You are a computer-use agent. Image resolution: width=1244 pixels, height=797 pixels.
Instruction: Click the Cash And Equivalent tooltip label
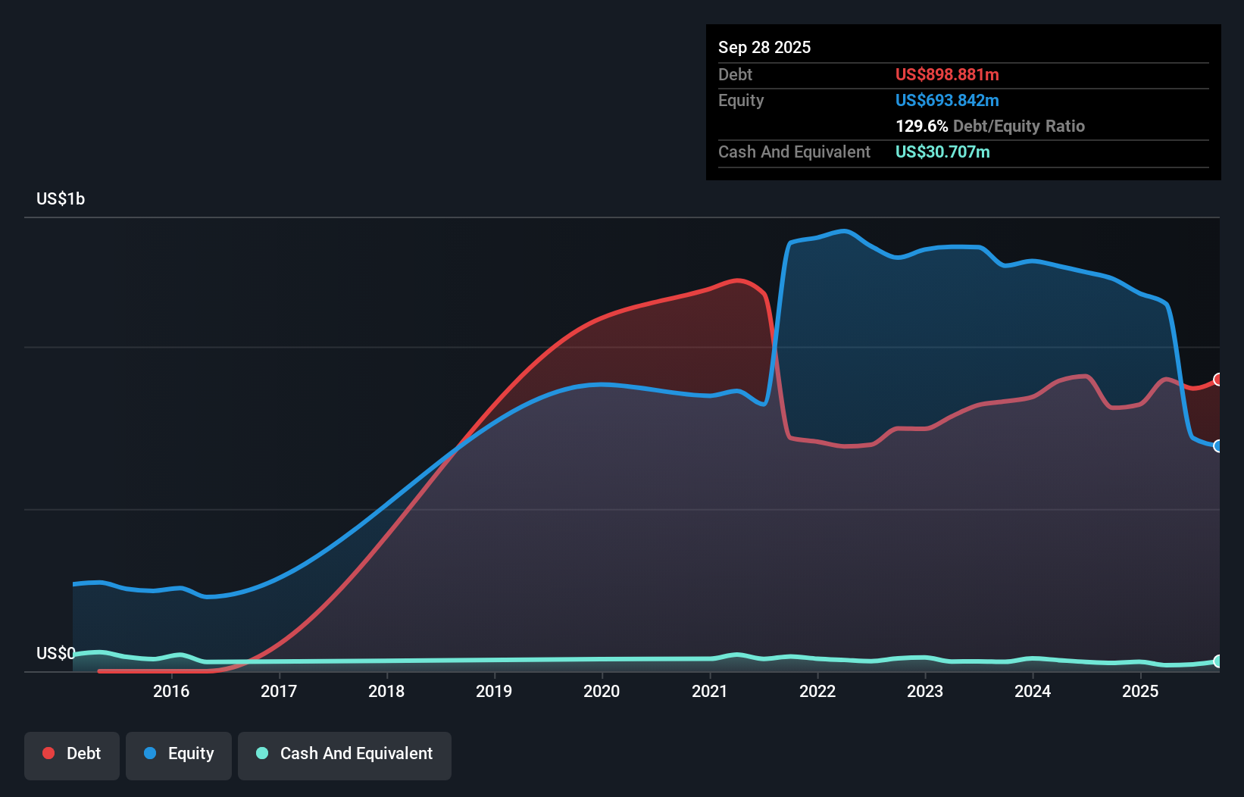pyautogui.click(x=794, y=152)
